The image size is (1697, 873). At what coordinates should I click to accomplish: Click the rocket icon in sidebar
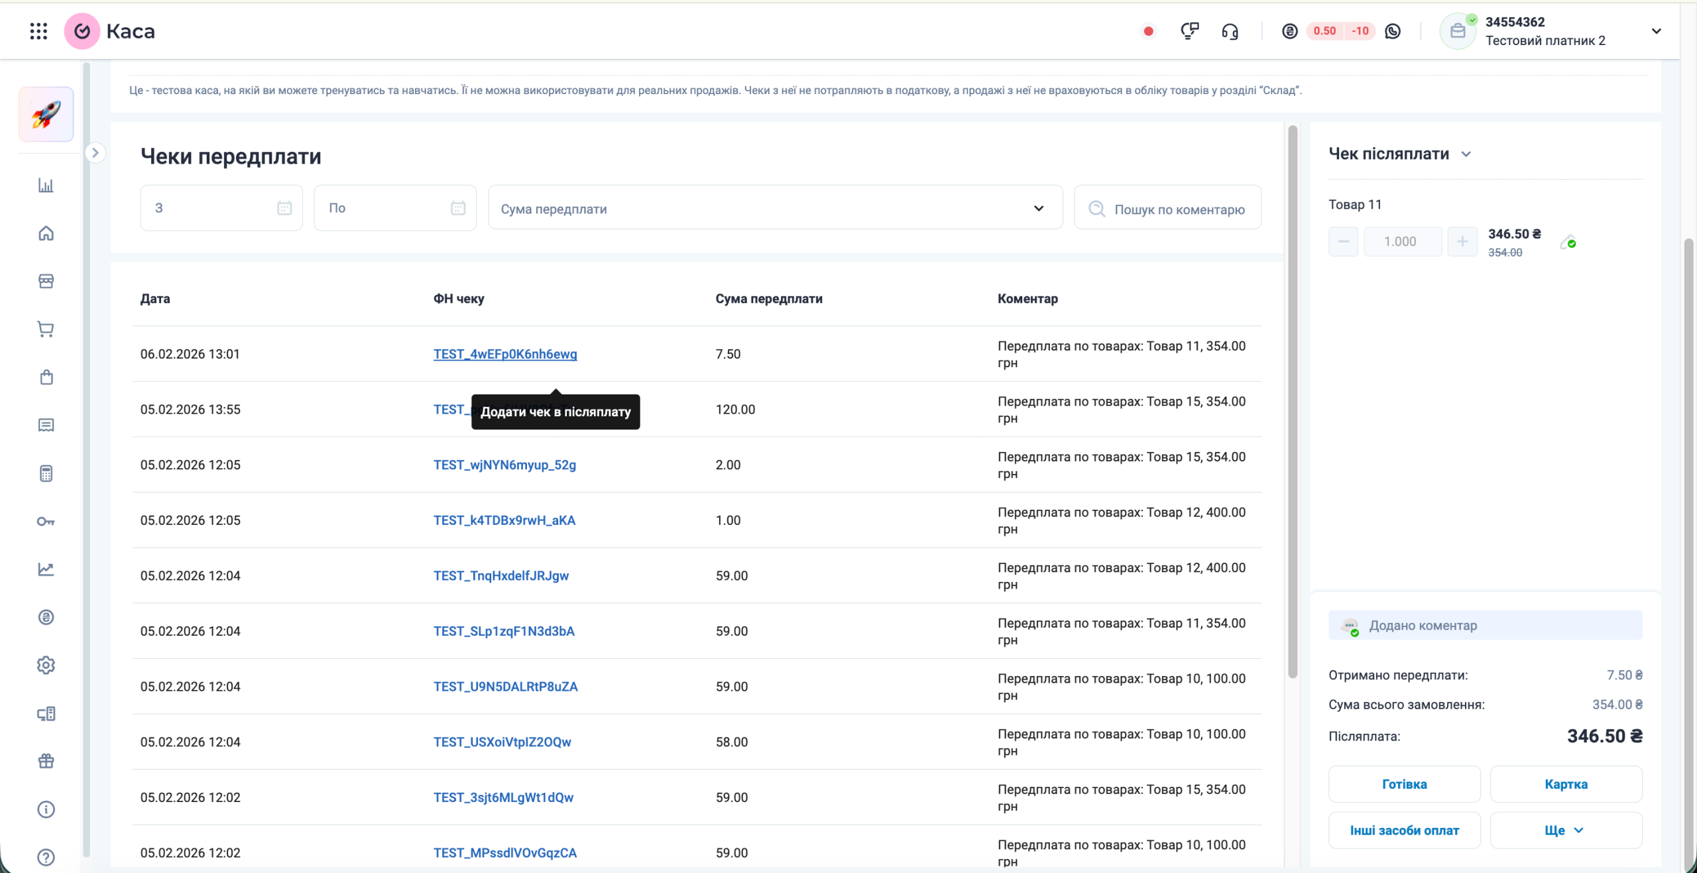click(46, 115)
